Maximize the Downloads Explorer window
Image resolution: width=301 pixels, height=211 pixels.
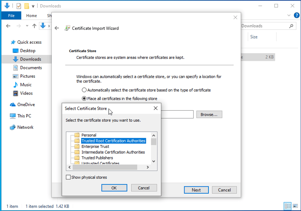click(x=276, y=6)
